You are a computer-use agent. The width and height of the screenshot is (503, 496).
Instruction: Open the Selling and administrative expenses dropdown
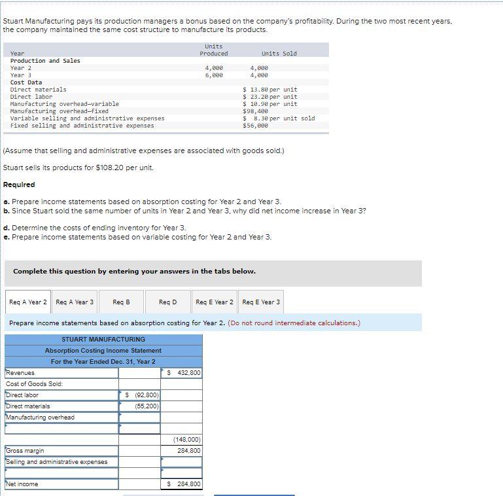pos(61,462)
